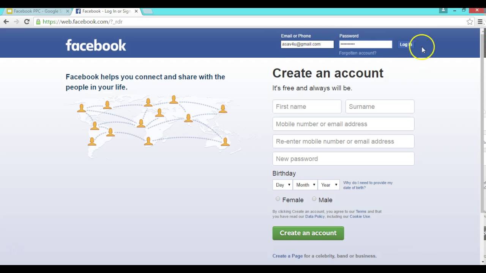Click the scrollbar down arrow

pos(483,262)
